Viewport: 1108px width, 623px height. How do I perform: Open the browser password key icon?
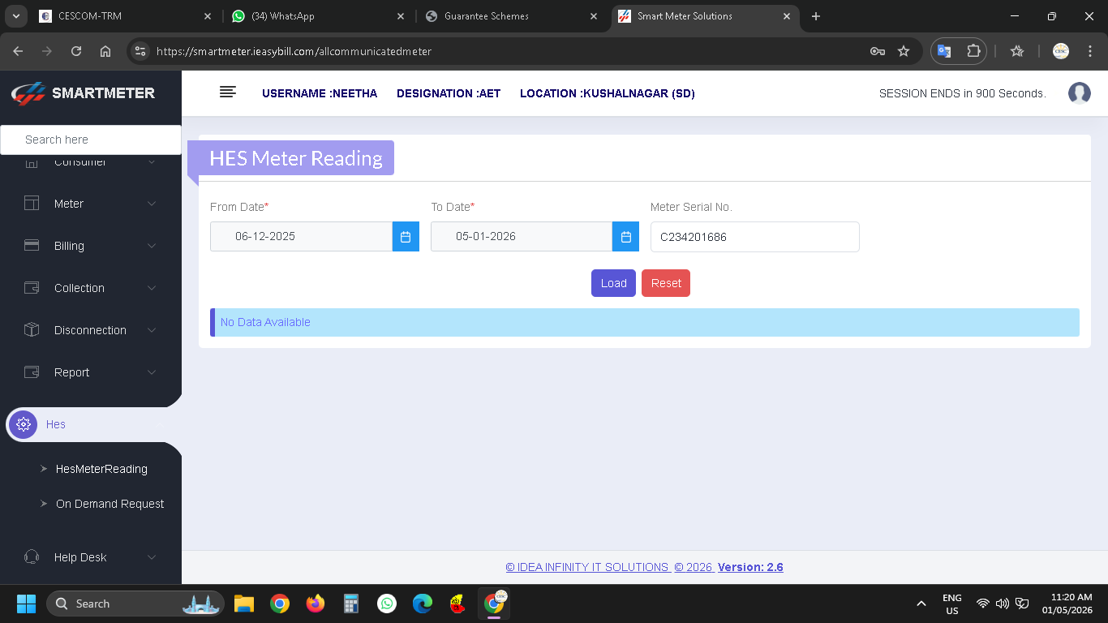[877, 51]
